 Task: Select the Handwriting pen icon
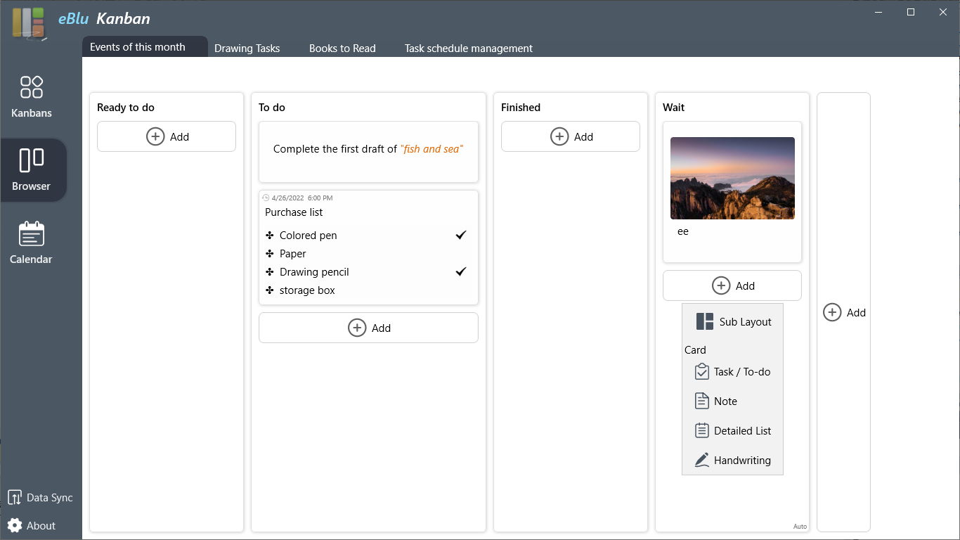(x=702, y=461)
